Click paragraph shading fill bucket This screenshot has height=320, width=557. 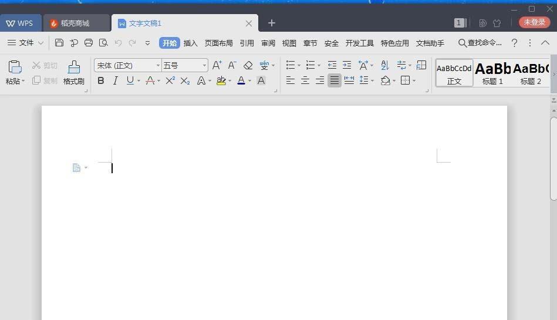(385, 80)
